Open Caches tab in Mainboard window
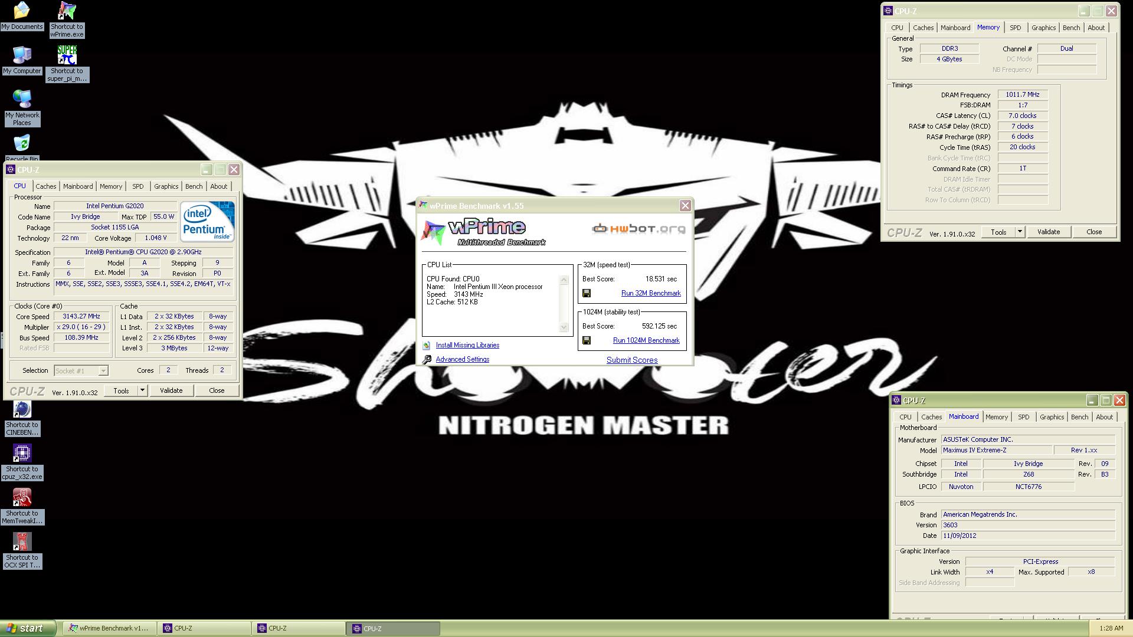This screenshot has height=637, width=1133. 932,417
